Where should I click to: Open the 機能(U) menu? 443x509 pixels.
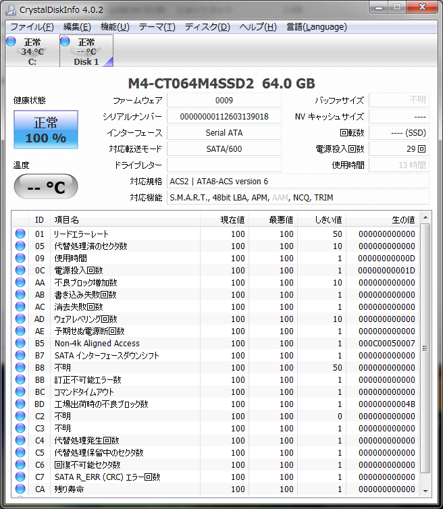coord(115,26)
